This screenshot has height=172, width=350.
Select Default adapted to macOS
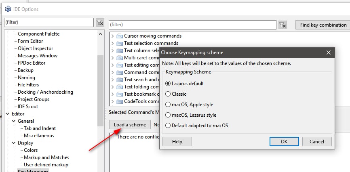click(x=196, y=126)
